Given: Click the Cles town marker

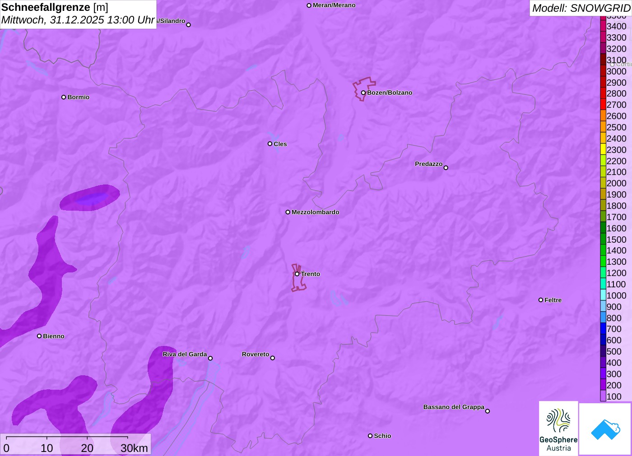Looking at the screenshot, I should tap(270, 144).
